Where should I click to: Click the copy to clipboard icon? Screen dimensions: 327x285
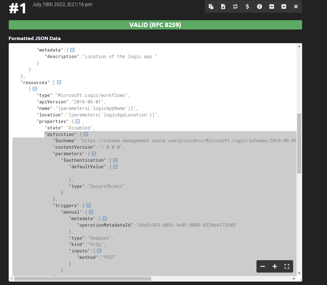(211, 7)
